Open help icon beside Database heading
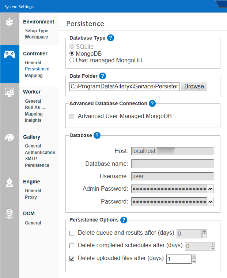The height and width of the screenshot is (278, 227). coord(97,135)
